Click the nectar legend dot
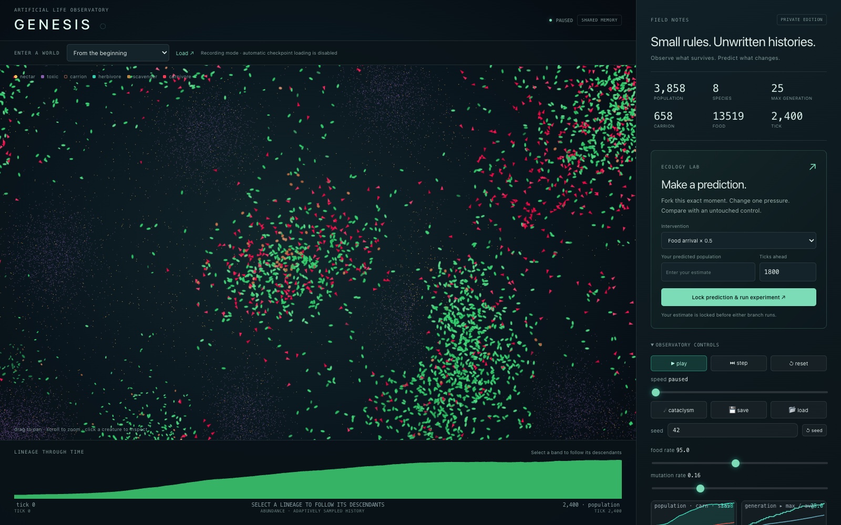The height and width of the screenshot is (525, 841). (16, 77)
